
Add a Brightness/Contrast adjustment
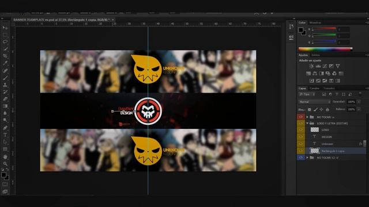tap(311, 66)
